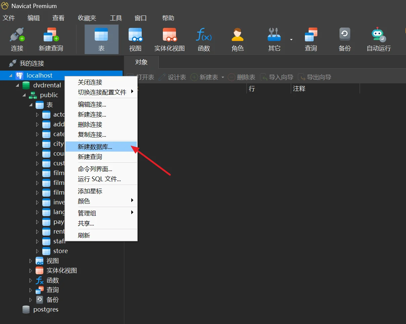Collapse the dvdrental database node

[x=17, y=85]
